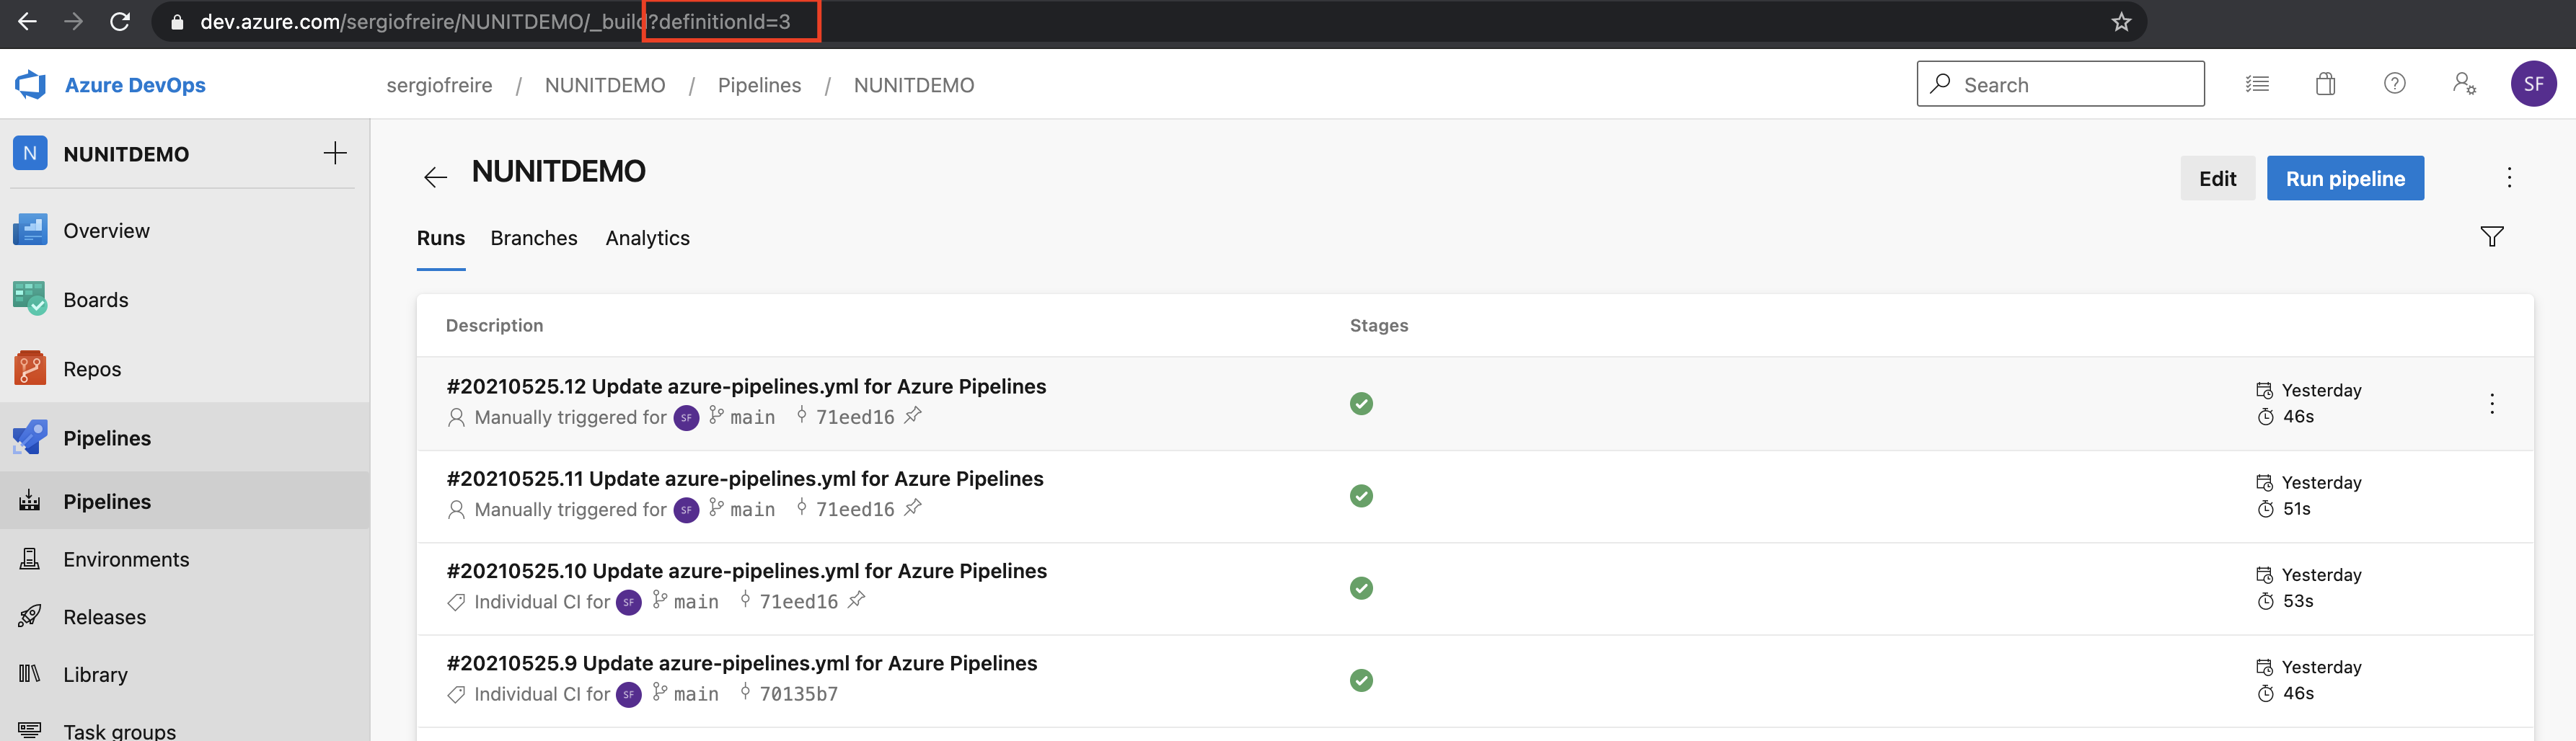Click the NUNITDEMO project breadcrumb link
Image resolution: width=2576 pixels, height=741 pixels.
click(605, 85)
